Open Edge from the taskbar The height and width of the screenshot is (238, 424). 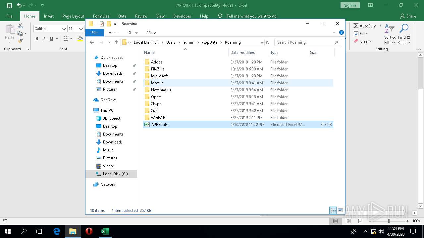(57, 231)
